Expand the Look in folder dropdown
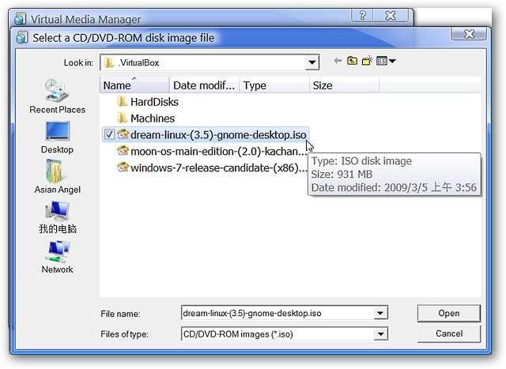The width and height of the screenshot is (506, 369). pos(312,62)
